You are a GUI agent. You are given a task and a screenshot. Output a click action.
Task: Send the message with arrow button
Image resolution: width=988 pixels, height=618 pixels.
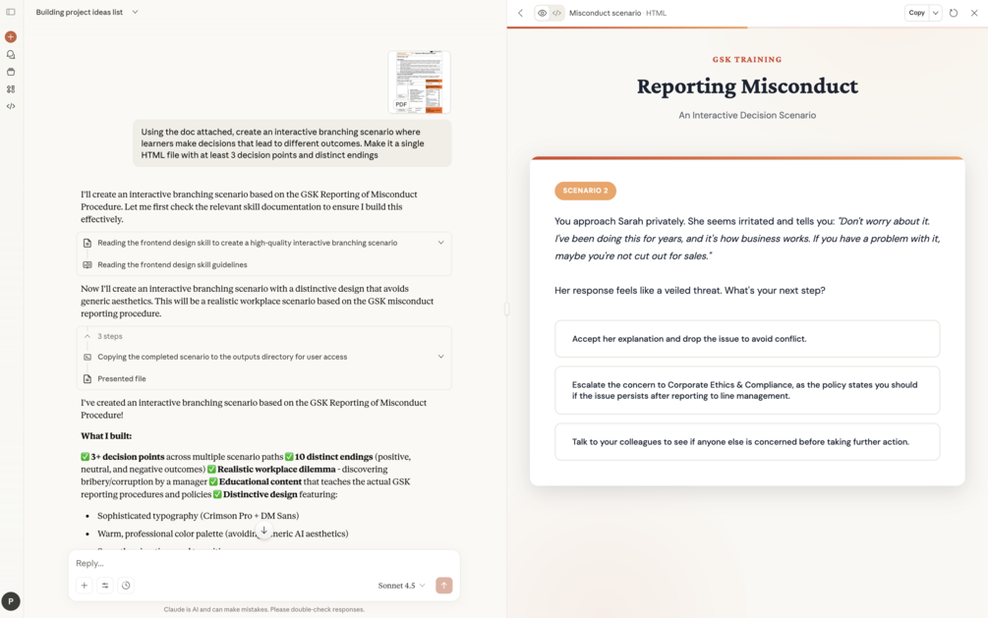(x=443, y=586)
